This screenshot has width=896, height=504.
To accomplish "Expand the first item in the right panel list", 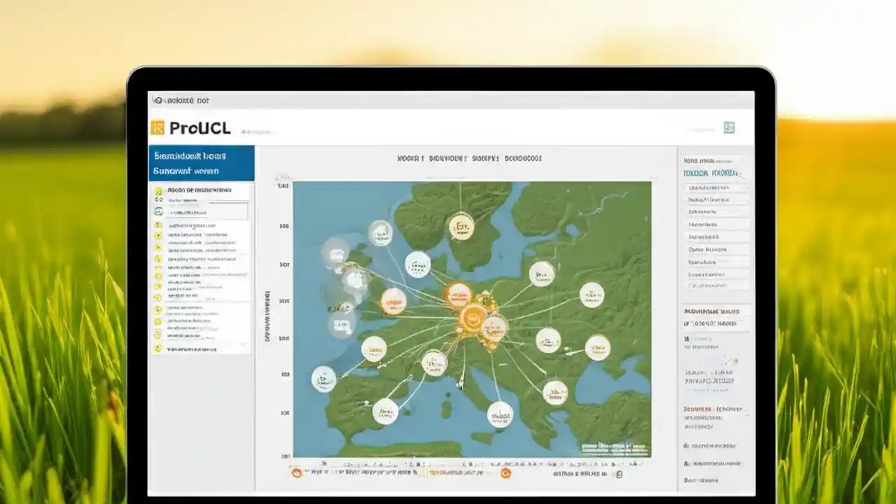I will point(714,188).
